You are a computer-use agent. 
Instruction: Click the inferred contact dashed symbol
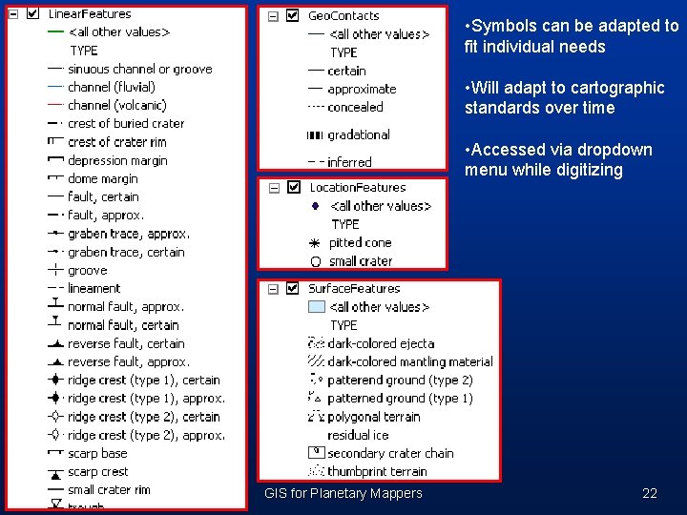click(317, 162)
